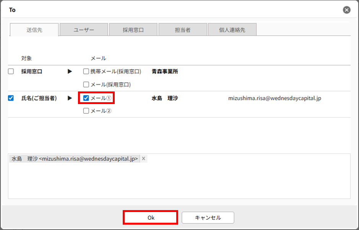
Task: Uncheck the 氏名(ご担当者) target checkbox
Action: tap(11, 98)
